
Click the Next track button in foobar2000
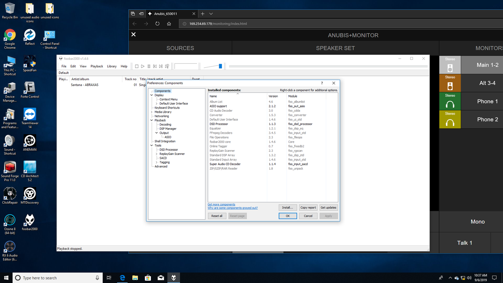pyautogui.click(x=161, y=66)
